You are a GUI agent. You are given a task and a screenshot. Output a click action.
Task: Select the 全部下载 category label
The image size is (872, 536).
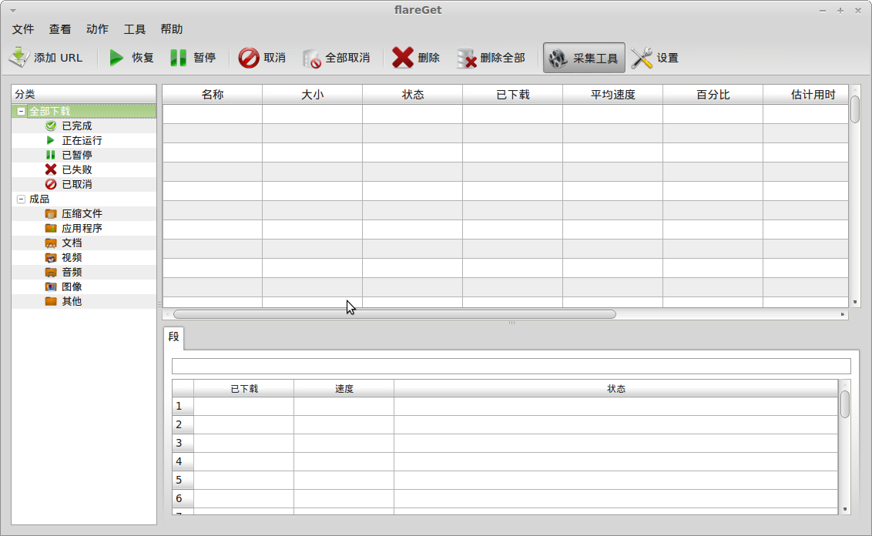pos(49,111)
